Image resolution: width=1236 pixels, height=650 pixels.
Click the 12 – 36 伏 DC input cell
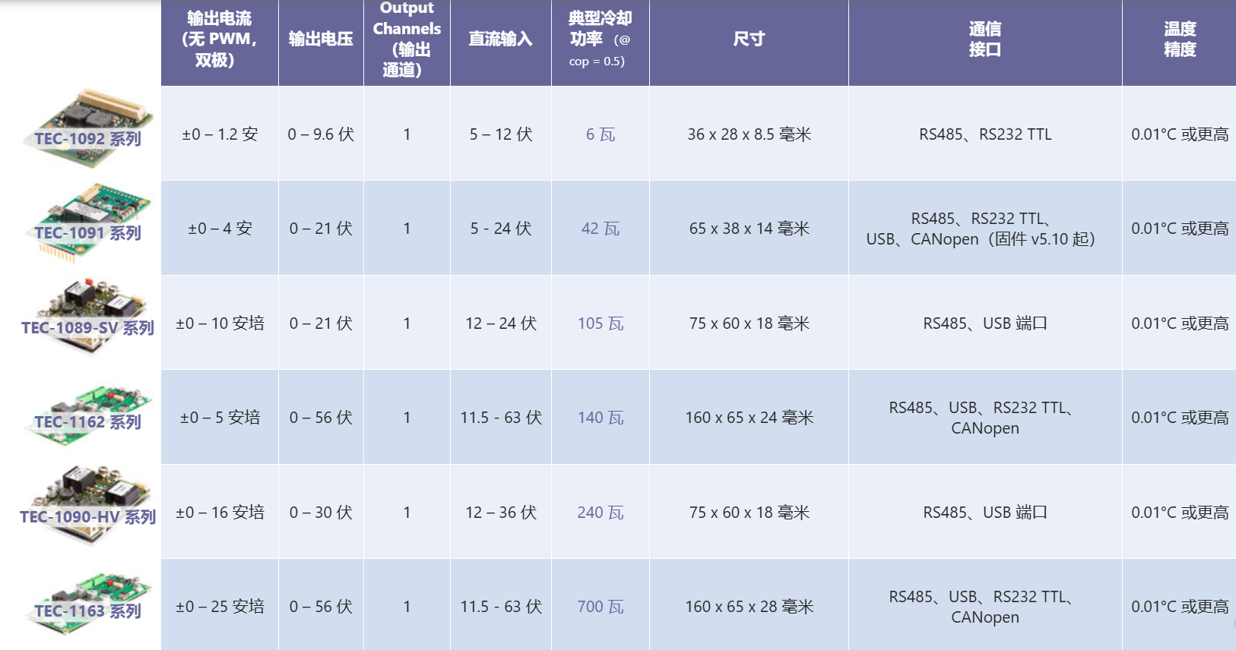(500, 513)
